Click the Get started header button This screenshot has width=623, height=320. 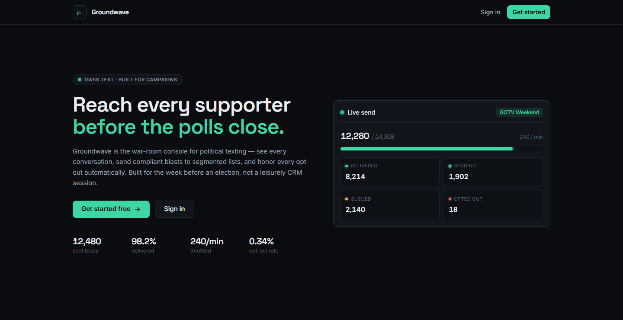[529, 12]
